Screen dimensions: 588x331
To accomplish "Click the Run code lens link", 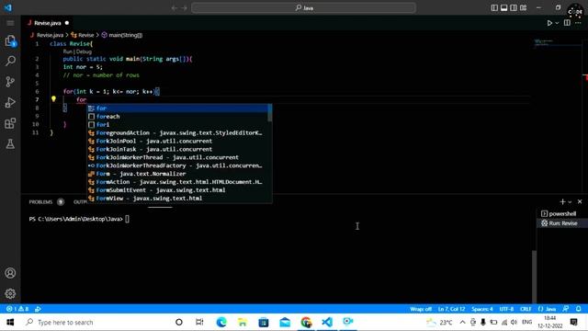I will (x=67, y=51).
